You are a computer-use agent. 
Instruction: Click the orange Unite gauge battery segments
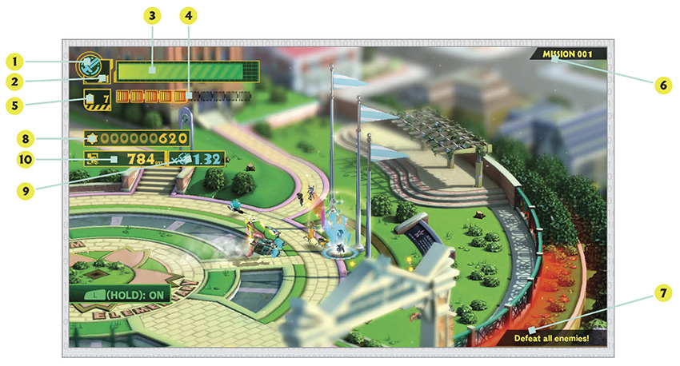coord(152,96)
